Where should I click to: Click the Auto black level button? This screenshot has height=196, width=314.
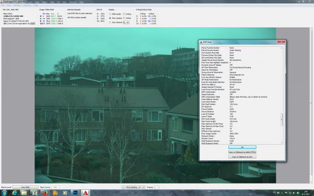[25, 187]
